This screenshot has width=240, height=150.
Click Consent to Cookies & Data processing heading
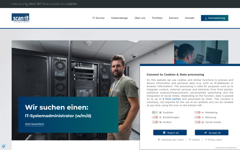[x=175, y=74]
